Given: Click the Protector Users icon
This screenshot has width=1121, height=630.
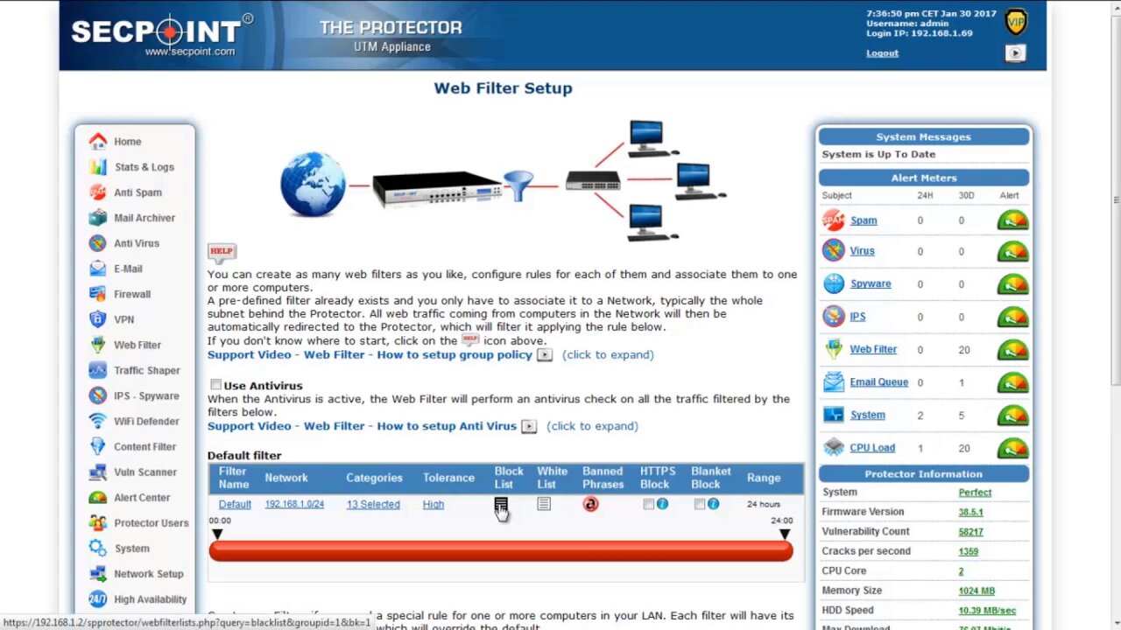Looking at the screenshot, I should (97, 522).
